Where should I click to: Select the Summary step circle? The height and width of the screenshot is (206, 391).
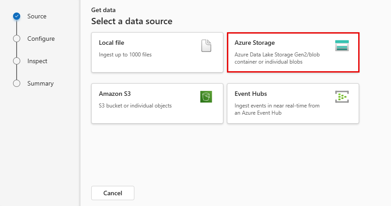[17, 83]
